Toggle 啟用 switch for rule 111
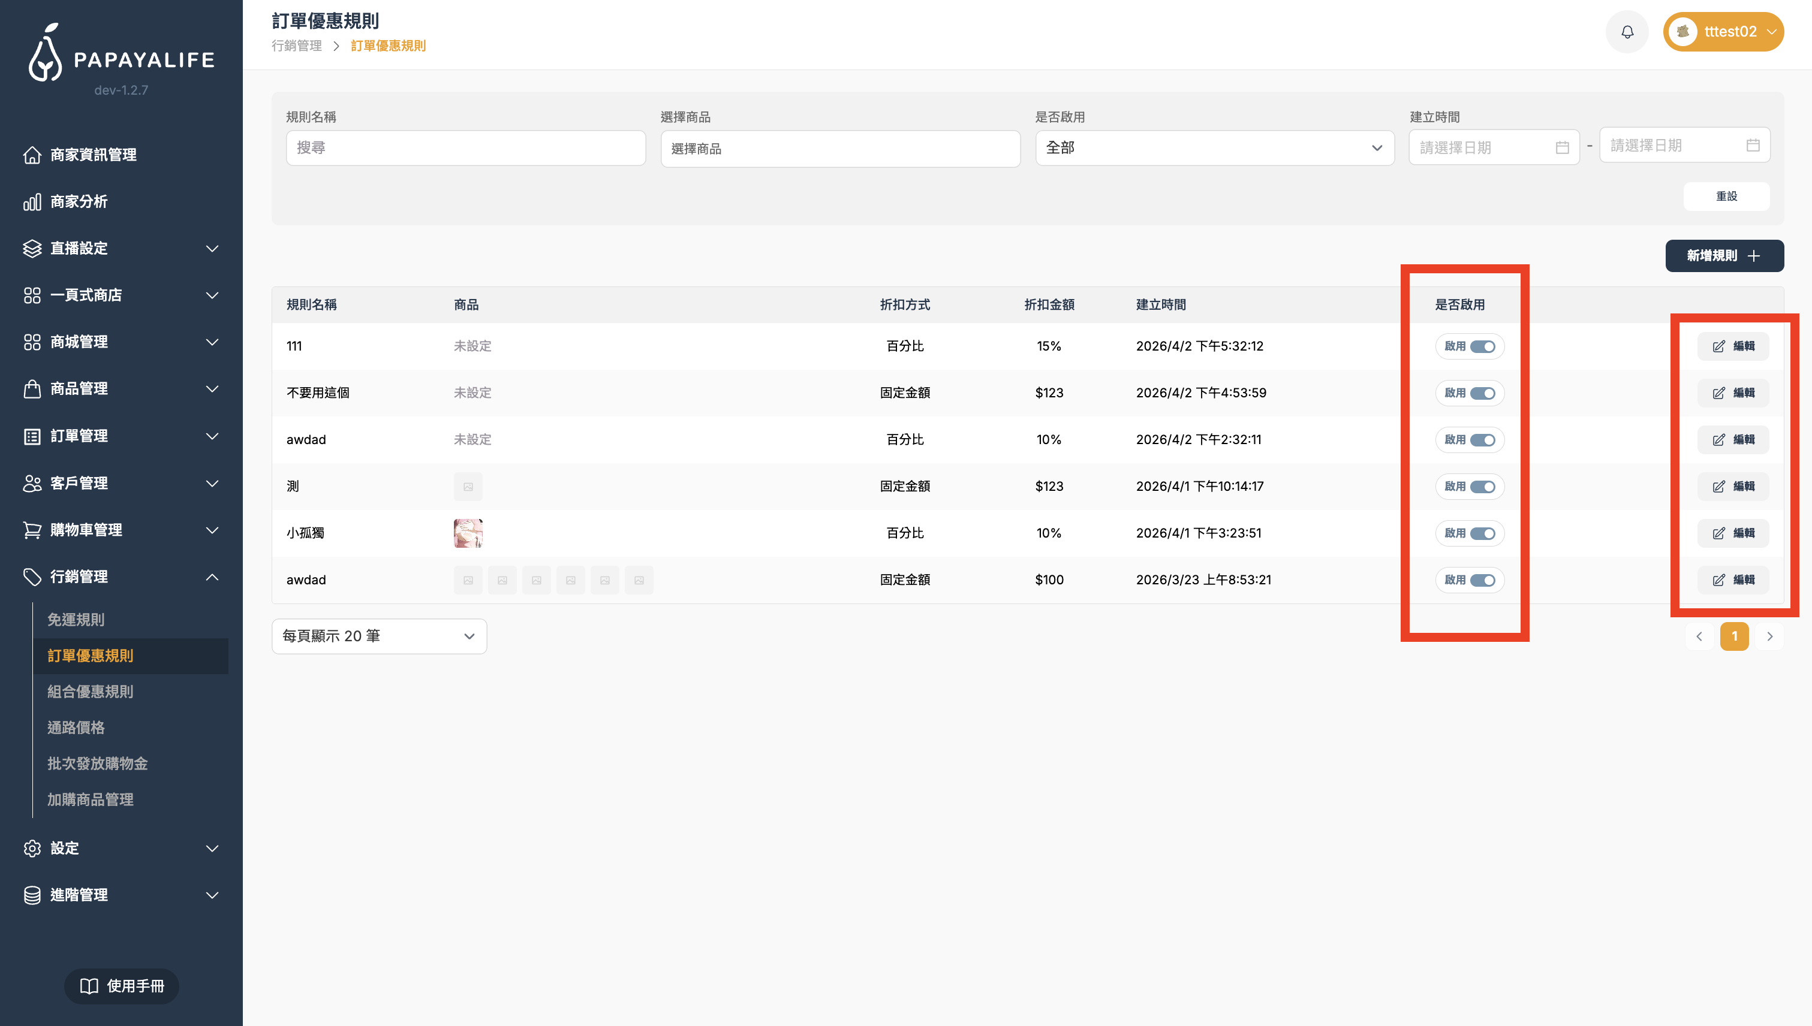 1482,347
